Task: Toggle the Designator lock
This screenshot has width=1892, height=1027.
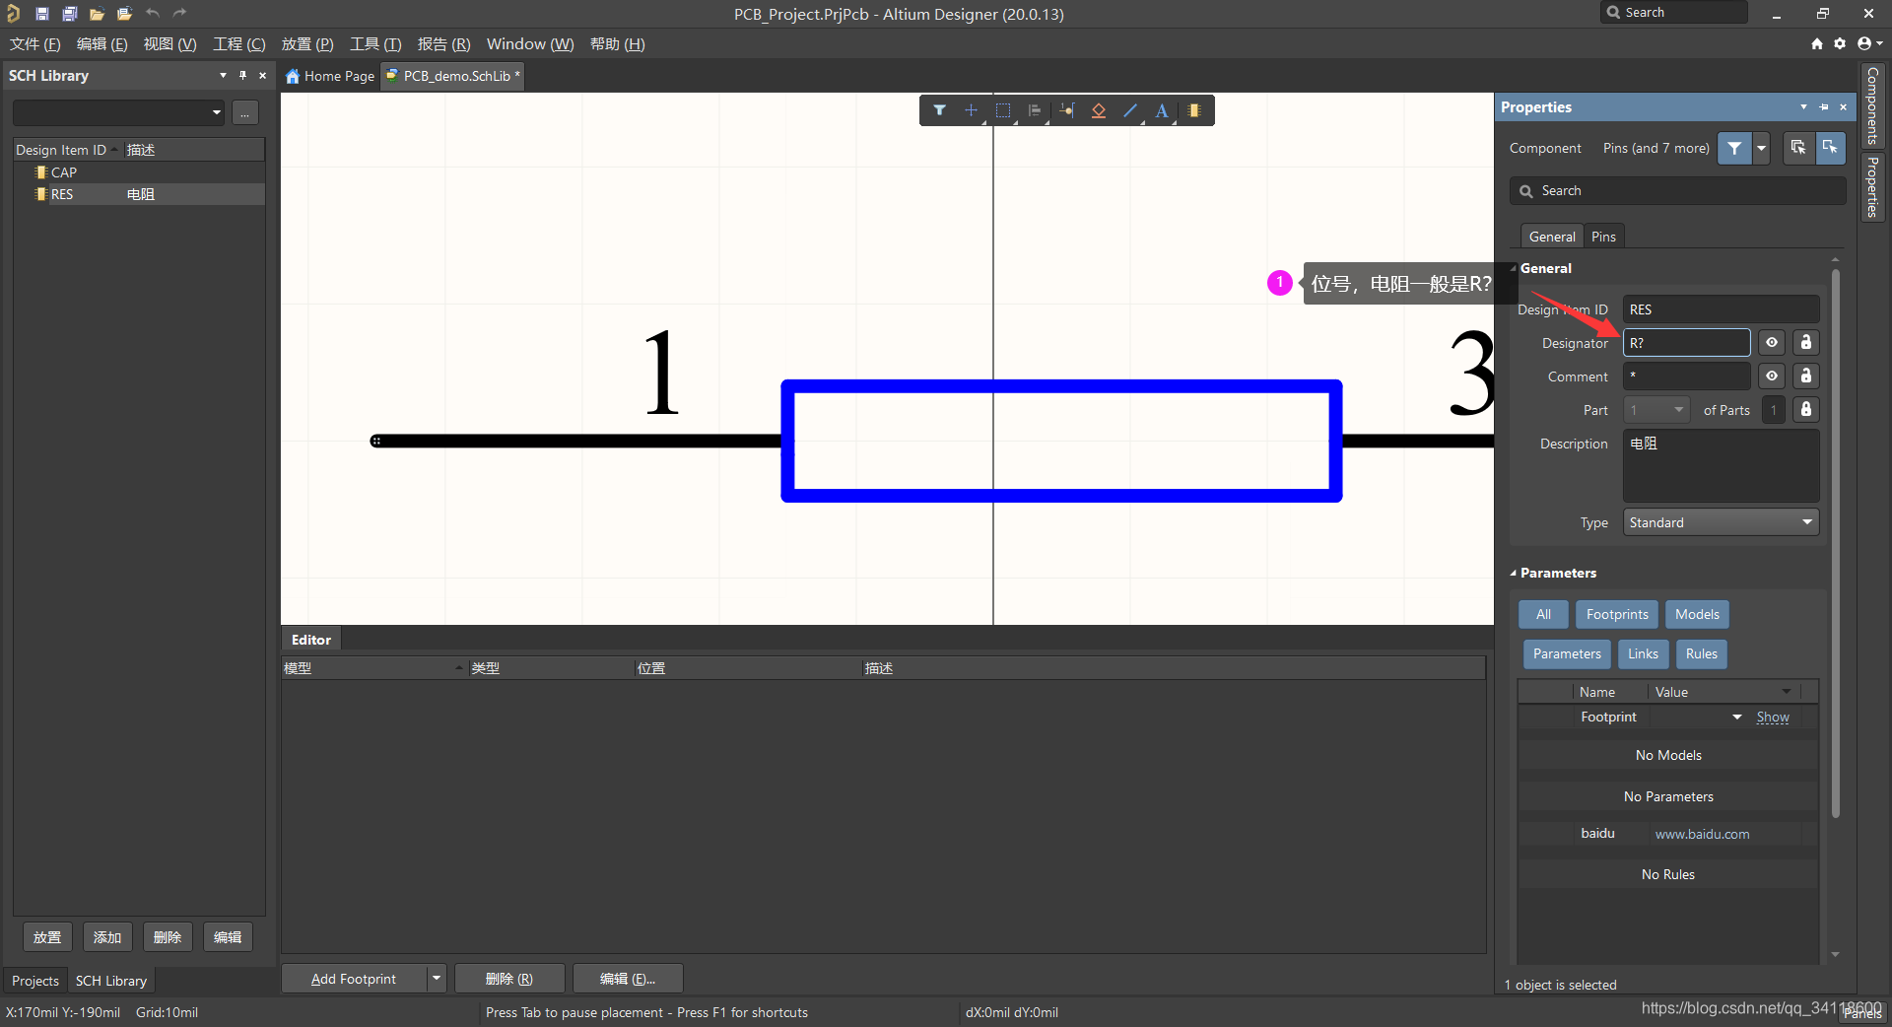Action: point(1806,343)
